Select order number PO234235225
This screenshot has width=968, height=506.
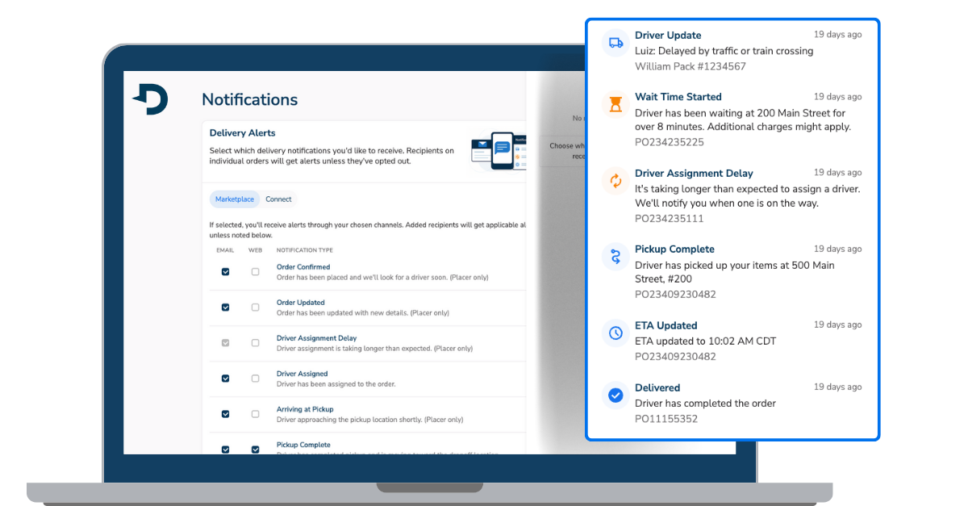(x=670, y=142)
